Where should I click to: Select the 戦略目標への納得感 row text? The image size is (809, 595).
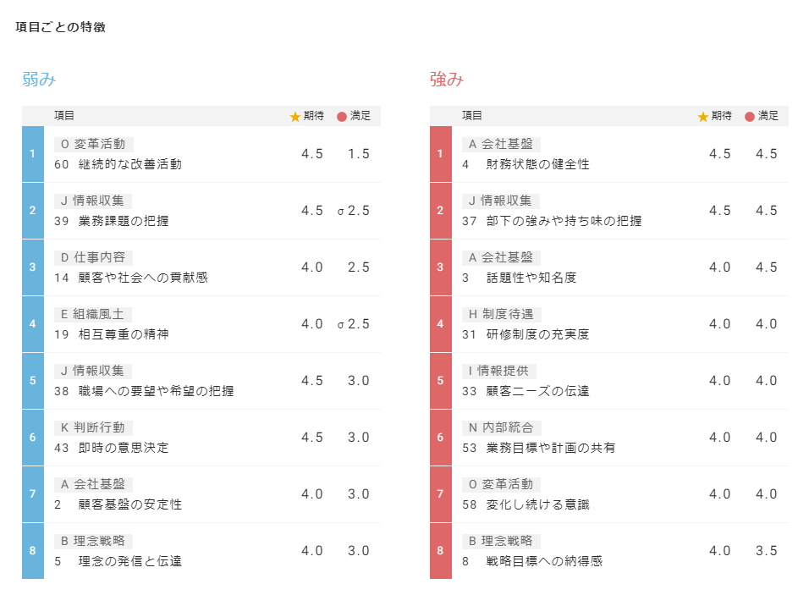[x=544, y=561]
